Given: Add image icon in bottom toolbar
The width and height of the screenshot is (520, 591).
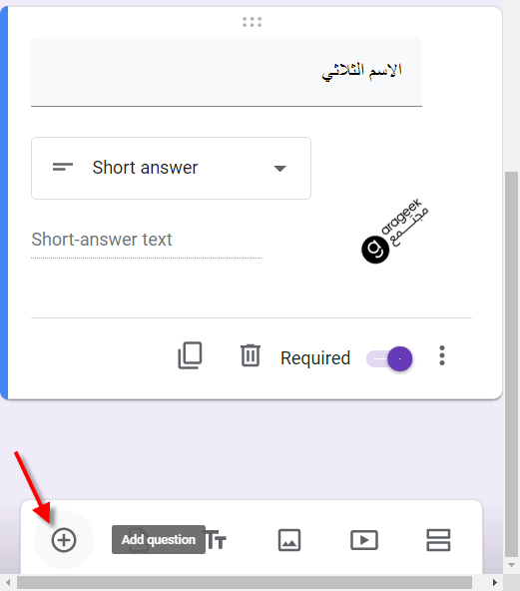Looking at the screenshot, I should (289, 540).
